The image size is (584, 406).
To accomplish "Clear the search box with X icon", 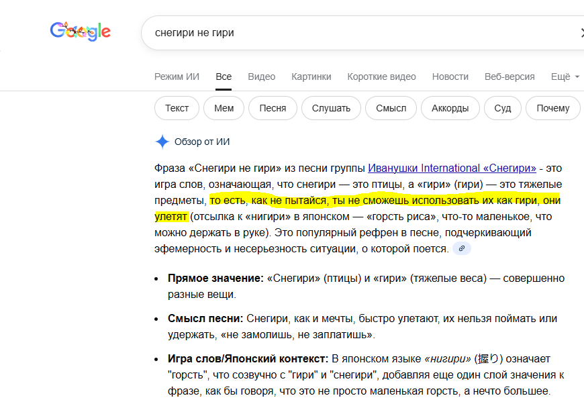I will click(581, 33).
